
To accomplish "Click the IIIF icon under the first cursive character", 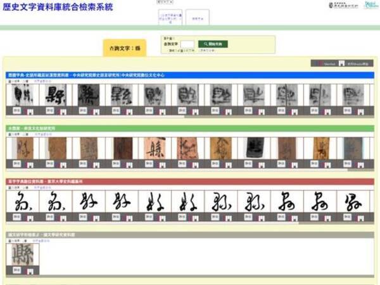I will 30,217.
